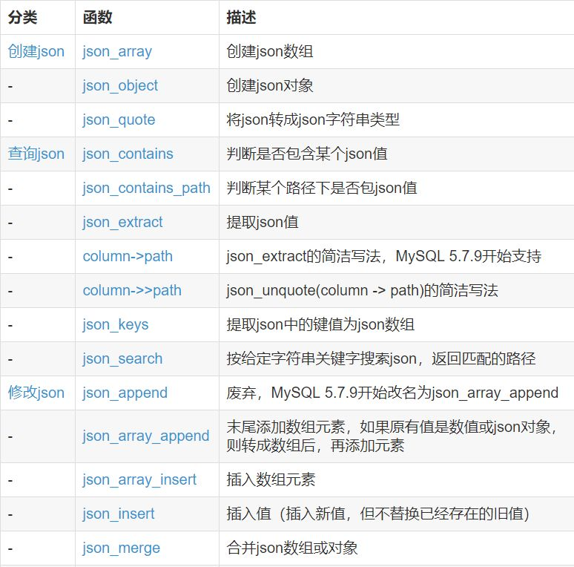
Task: Follow the json_array_append function link
Action: pyautogui.click(x=146, y=436)
